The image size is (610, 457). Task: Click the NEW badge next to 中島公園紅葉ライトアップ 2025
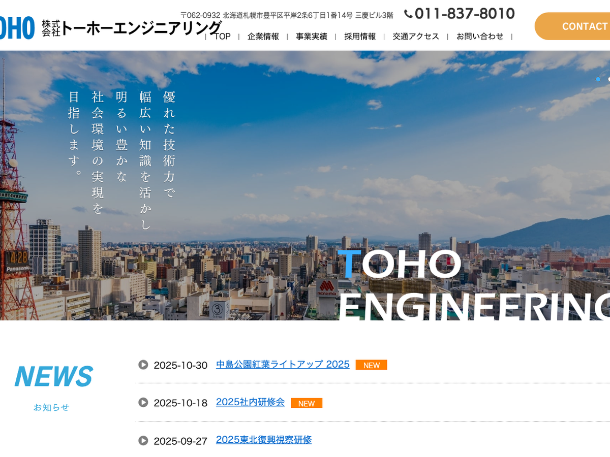pyautogui.click(x=371, y=365)
